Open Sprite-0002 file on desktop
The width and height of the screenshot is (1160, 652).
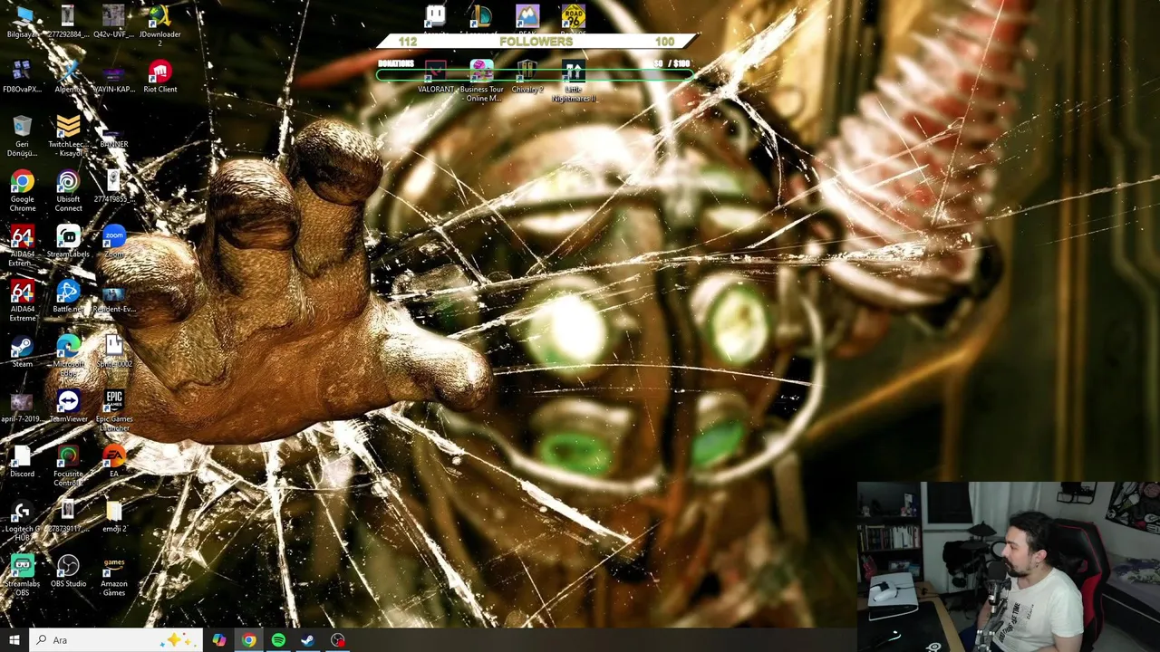113,351
